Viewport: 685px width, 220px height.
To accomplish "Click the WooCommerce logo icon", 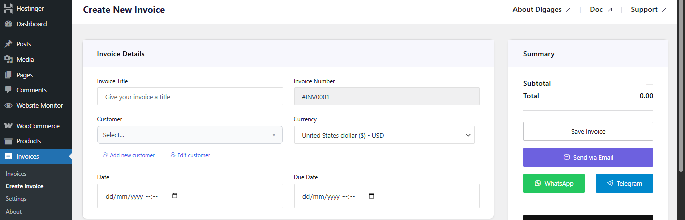I will [x=8, y=126].
